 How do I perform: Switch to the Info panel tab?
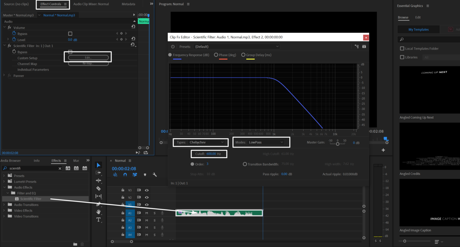point(37,160)
